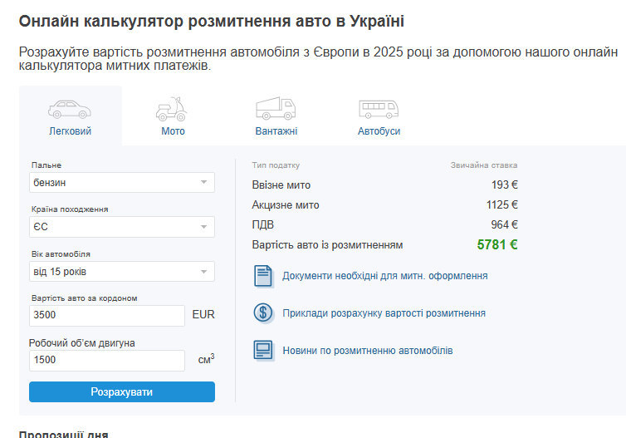Click the engine volume field containing 1500

pos(106,361)
